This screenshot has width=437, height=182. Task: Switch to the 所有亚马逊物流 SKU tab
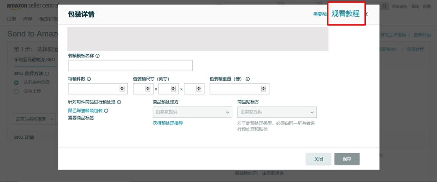tap(34, 60)
